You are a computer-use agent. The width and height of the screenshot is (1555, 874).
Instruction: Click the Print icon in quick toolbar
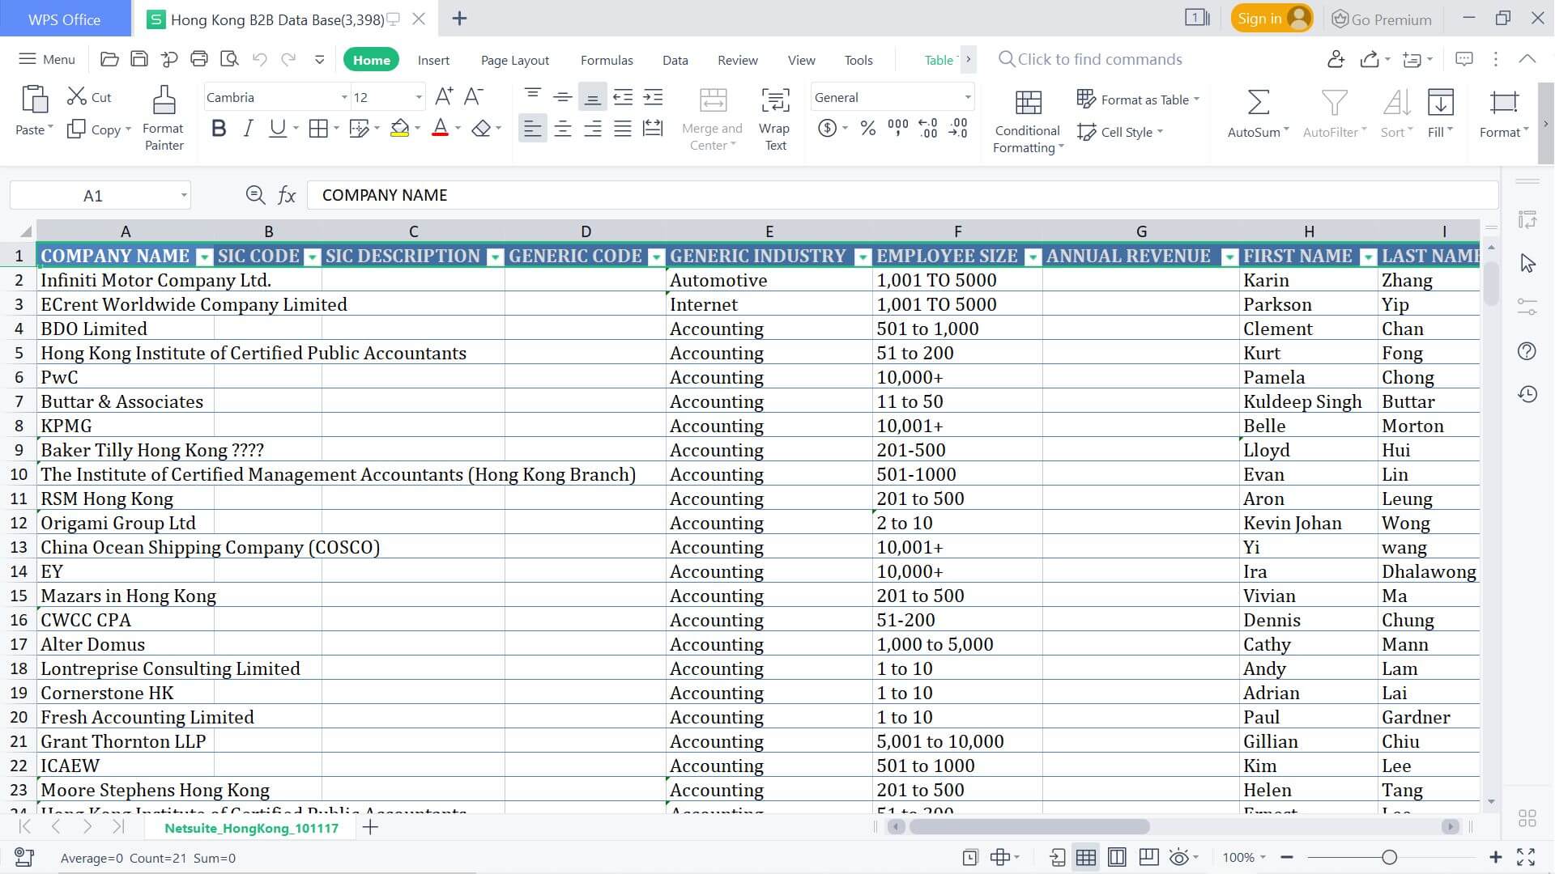[x=199, y=59]
